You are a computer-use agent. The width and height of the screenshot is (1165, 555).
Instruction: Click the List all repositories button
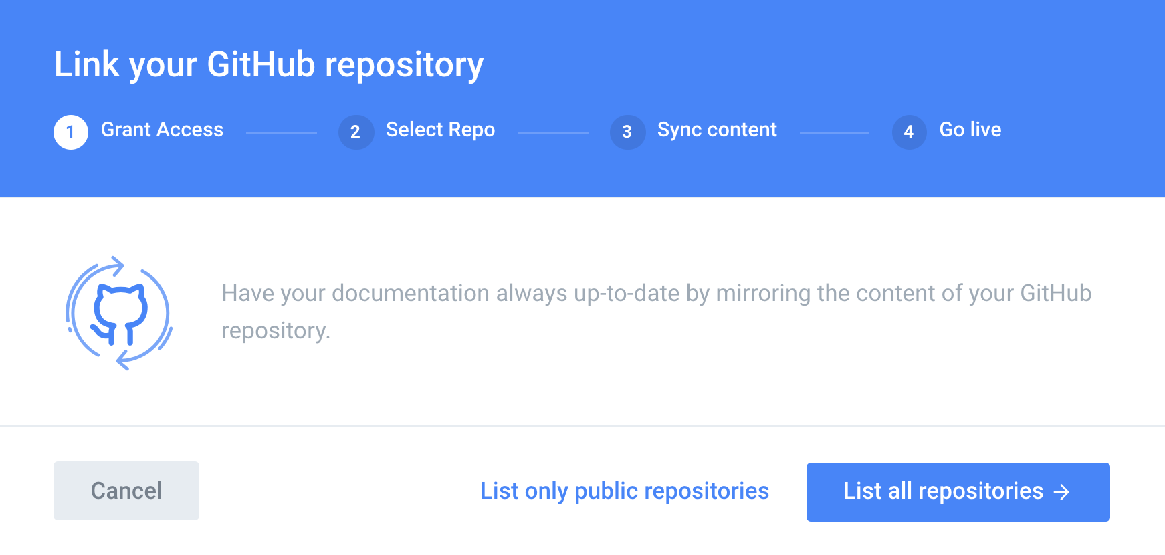coord(958,491)
